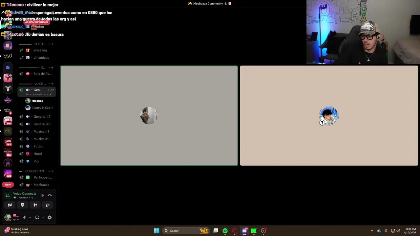Open the server with 226 badge
The height and width of the screenshot is (236, 420).
(x=8, y=173)
